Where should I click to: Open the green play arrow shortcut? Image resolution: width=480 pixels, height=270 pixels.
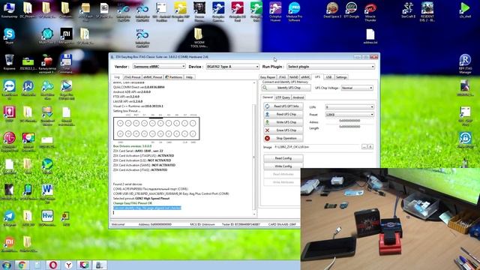(465, 10)
